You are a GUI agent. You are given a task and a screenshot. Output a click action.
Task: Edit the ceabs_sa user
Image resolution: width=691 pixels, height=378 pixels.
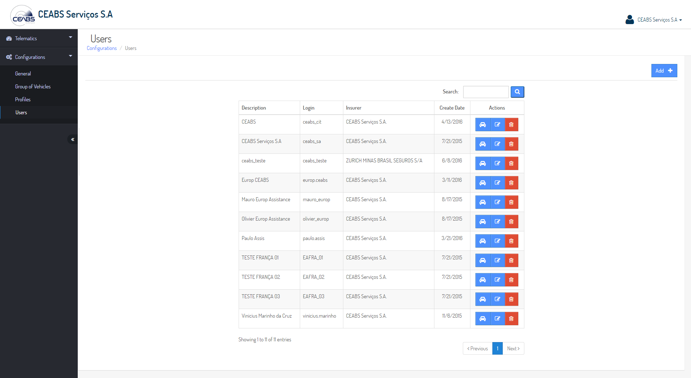tap(497, 144)
